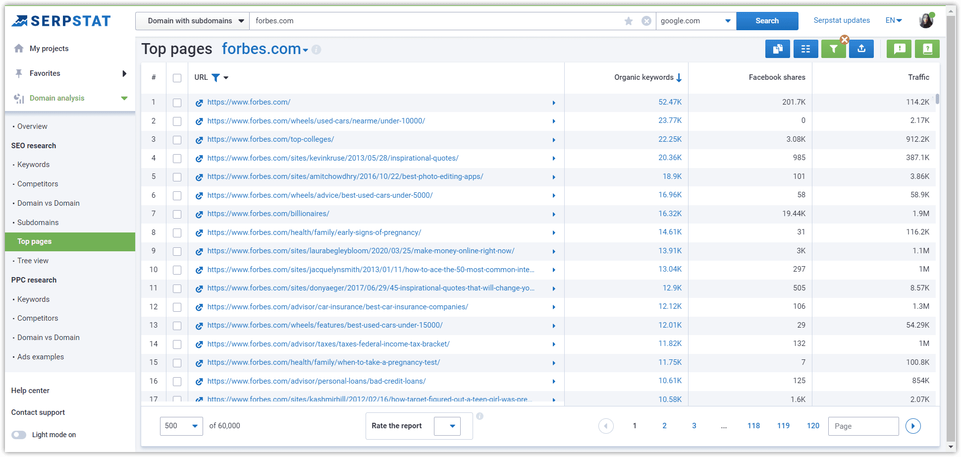This screenshot has width=961, height=457.
Task: Open the google.com search engine dropdown
Action: 696,21
